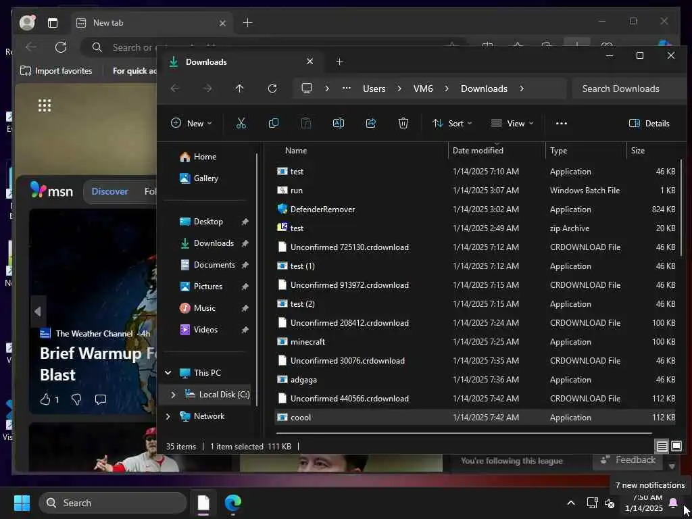
Task: Expand the Local Disk (C:) tree node
Action: (x=173, y=395)
